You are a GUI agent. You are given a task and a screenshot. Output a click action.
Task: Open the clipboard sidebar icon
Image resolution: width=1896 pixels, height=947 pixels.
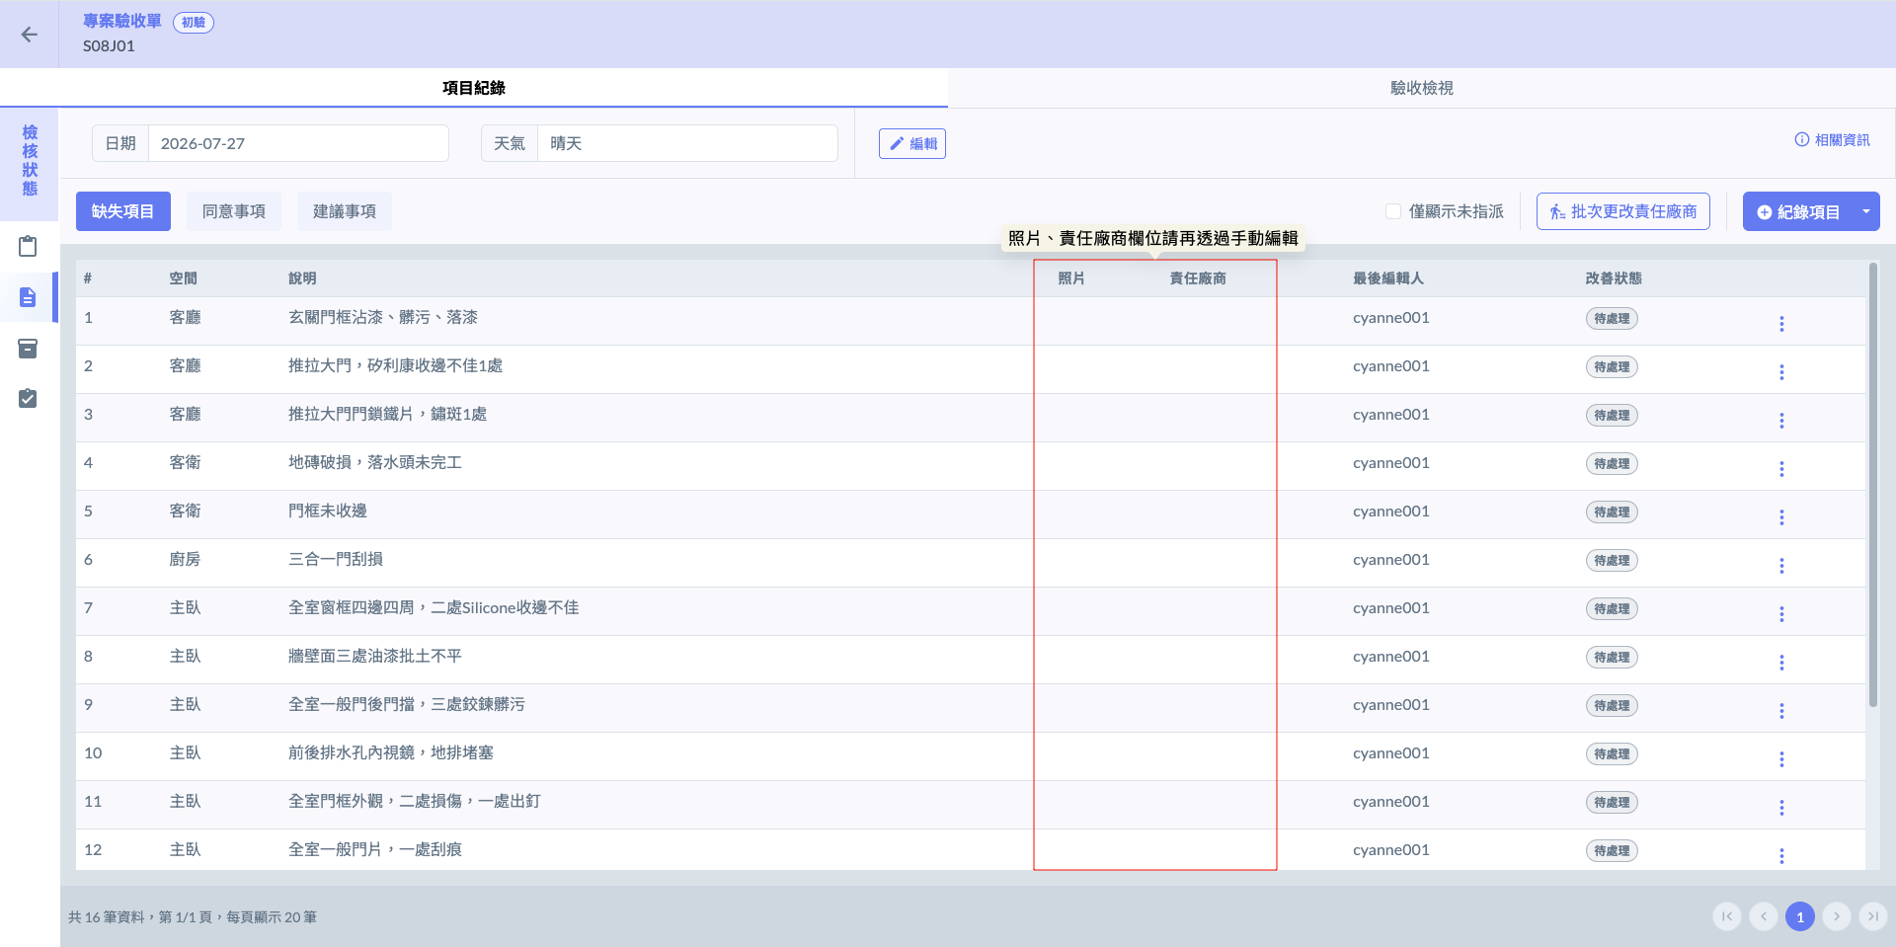pos(28,246)
